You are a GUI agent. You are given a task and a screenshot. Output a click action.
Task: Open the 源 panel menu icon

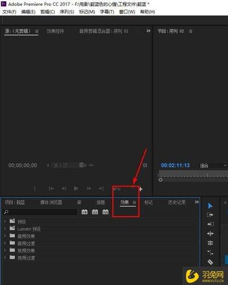36,31
